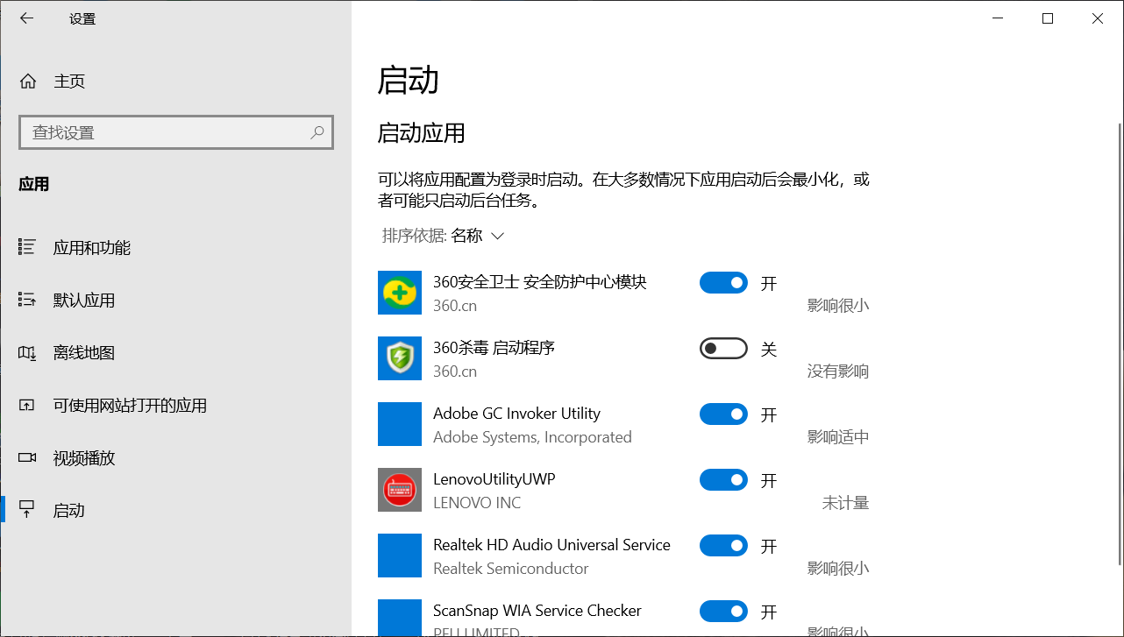Image resolution: width=1124 pixels, height=637 pixels.
Task: Select 视频播放 in sidebar
Action: (x=175, y=458)
